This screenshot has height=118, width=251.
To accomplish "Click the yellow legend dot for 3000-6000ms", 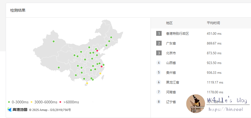I will coord(32,102).
